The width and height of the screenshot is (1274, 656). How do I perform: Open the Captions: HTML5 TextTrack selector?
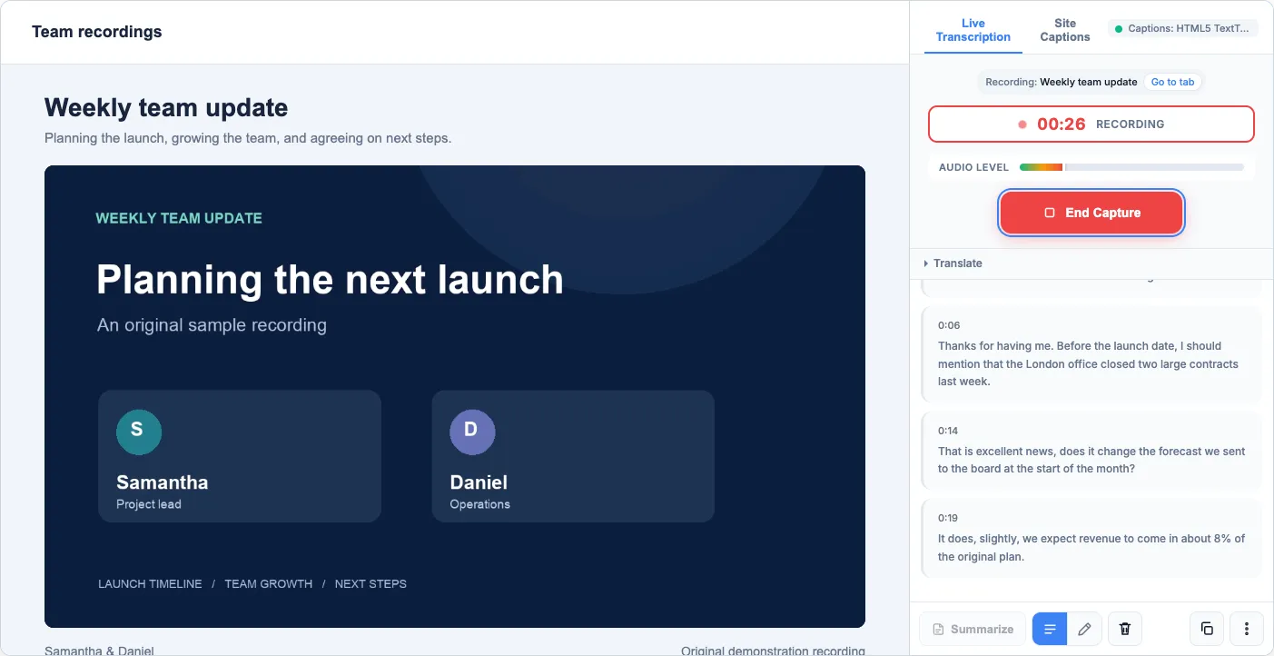[x=1183, y=29]
